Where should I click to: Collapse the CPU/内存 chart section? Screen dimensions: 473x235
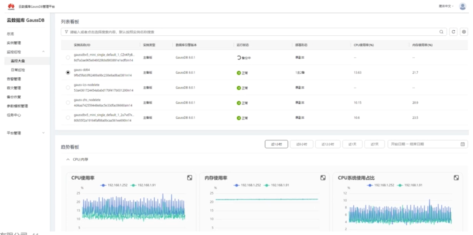pyautogui.click(x=67, y=160)
